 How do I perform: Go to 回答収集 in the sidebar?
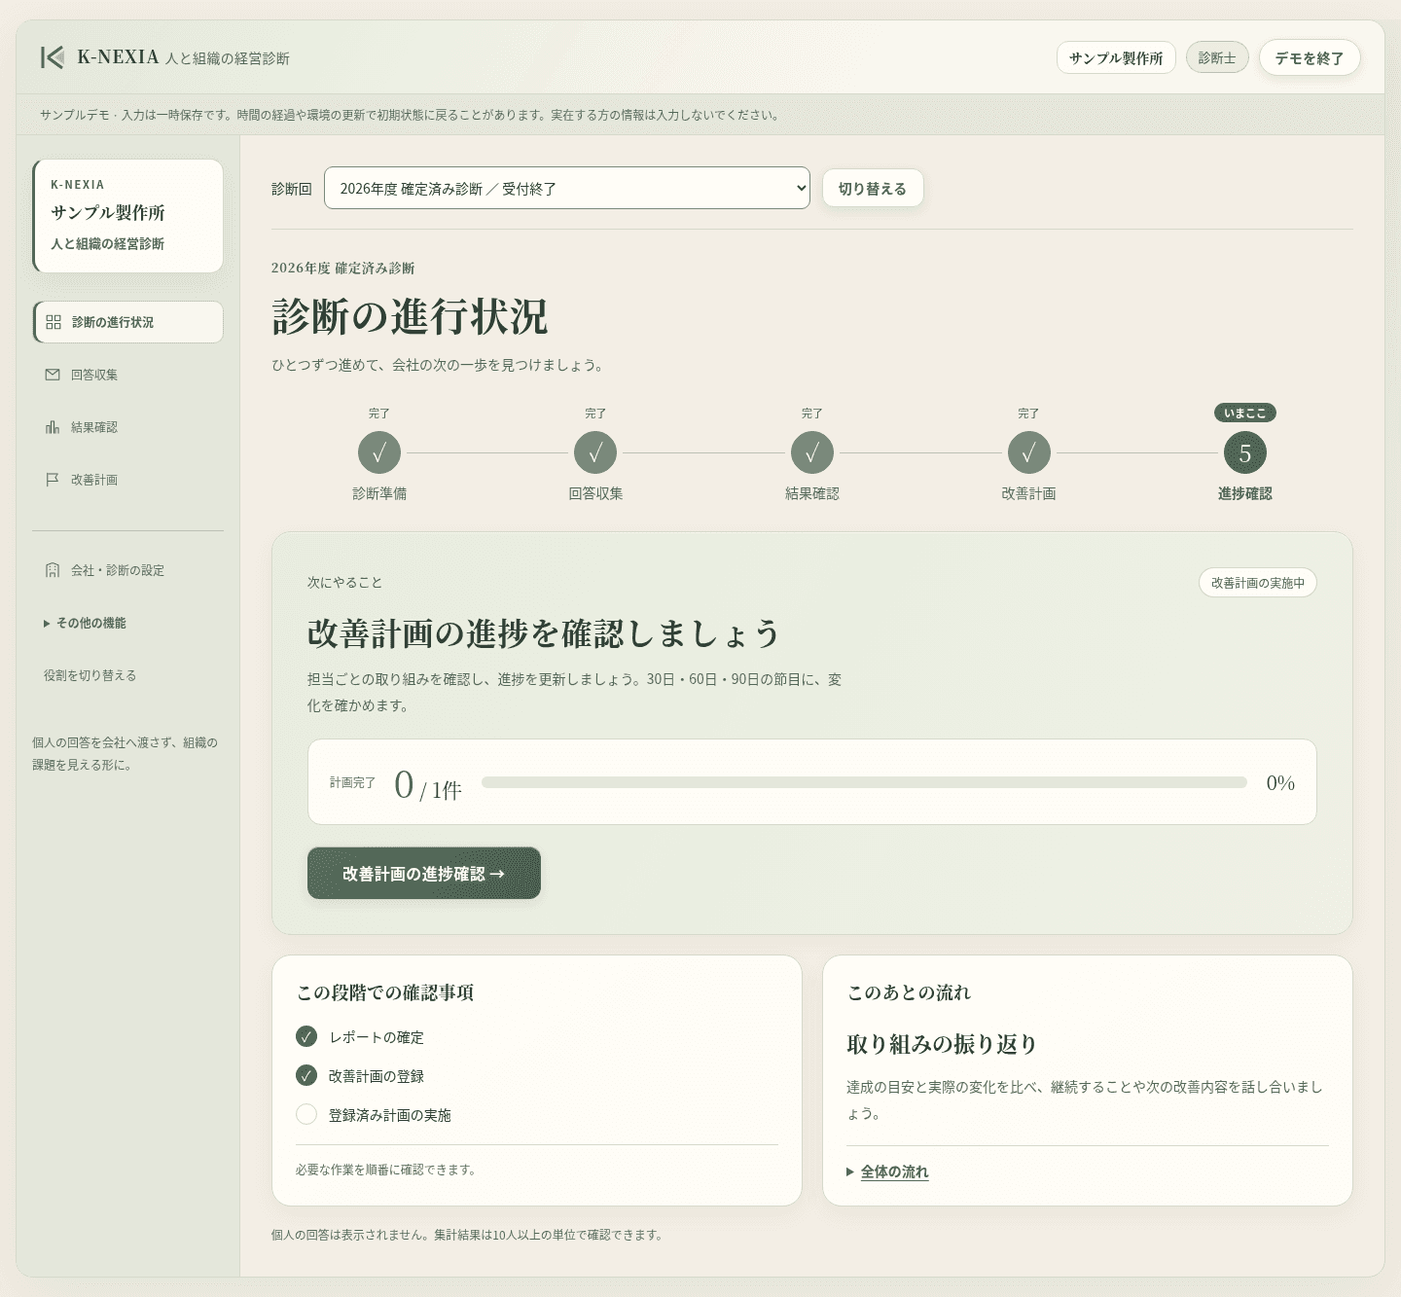coord(128,375)
